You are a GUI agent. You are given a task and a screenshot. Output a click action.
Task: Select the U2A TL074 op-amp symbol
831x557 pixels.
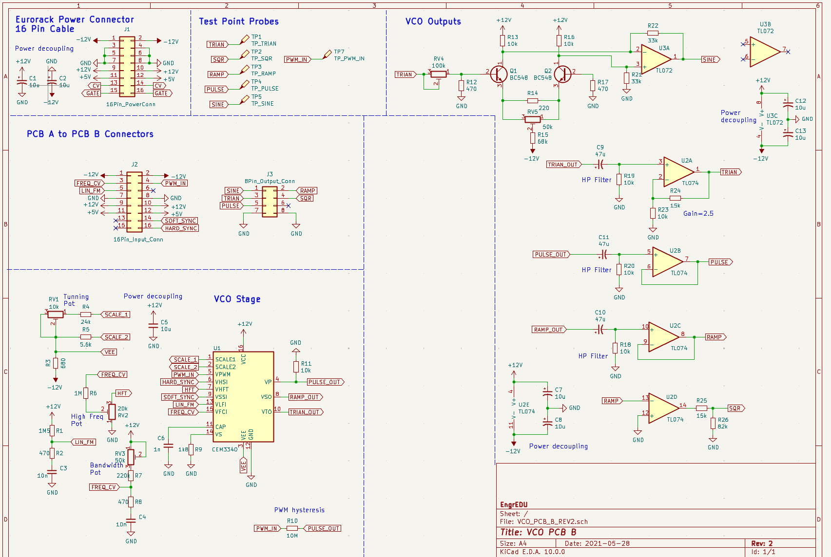(x=679, y=172)
